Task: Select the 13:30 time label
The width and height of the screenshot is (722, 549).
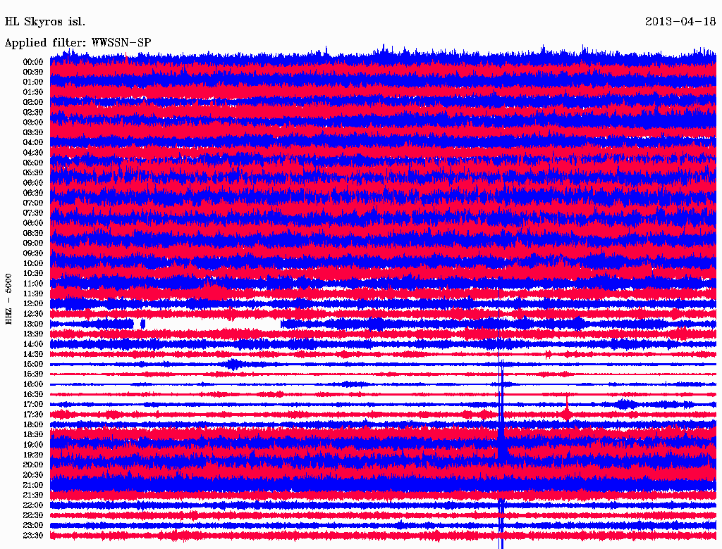Action: (33, 334)
